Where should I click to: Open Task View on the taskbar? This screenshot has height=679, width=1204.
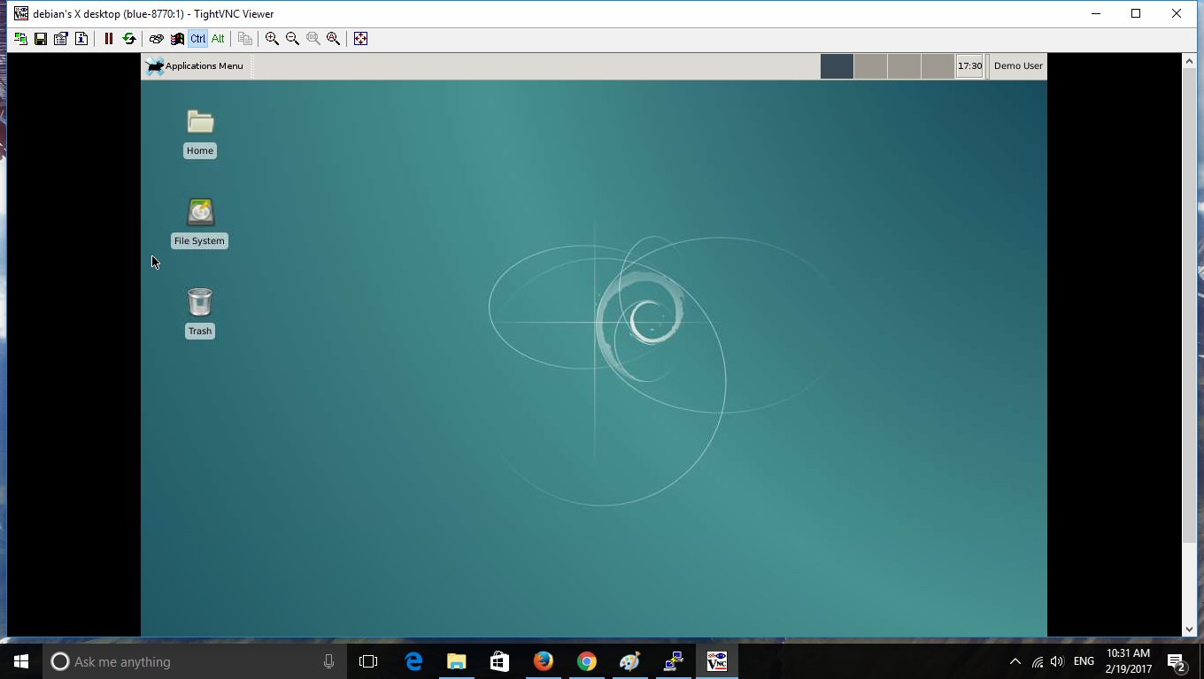pos(368,661)
